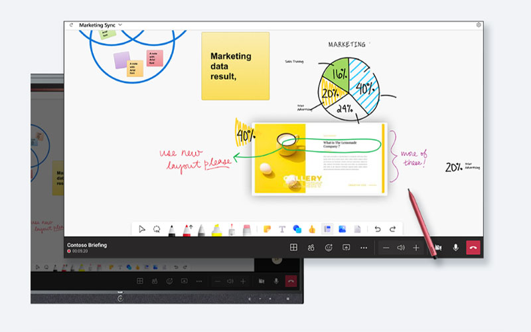
Task: Share content on background device screen
Action: pos(185,281)
